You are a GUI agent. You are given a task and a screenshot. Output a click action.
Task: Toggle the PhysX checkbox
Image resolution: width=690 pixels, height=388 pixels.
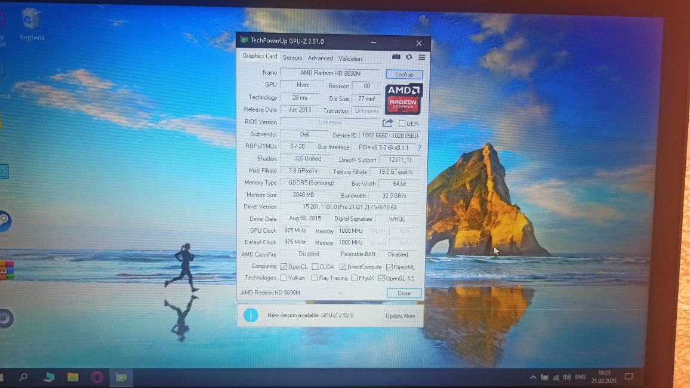(354, 278)
